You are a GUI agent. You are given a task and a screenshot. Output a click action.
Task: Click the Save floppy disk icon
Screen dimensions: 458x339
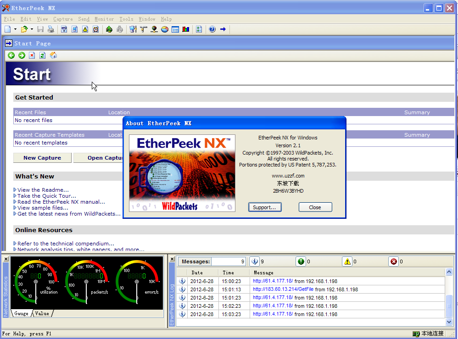40,29
